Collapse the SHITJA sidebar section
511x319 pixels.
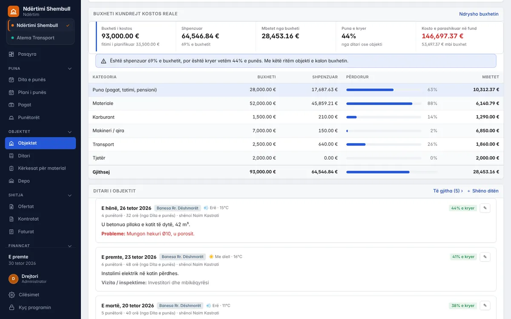pos(70,195)
